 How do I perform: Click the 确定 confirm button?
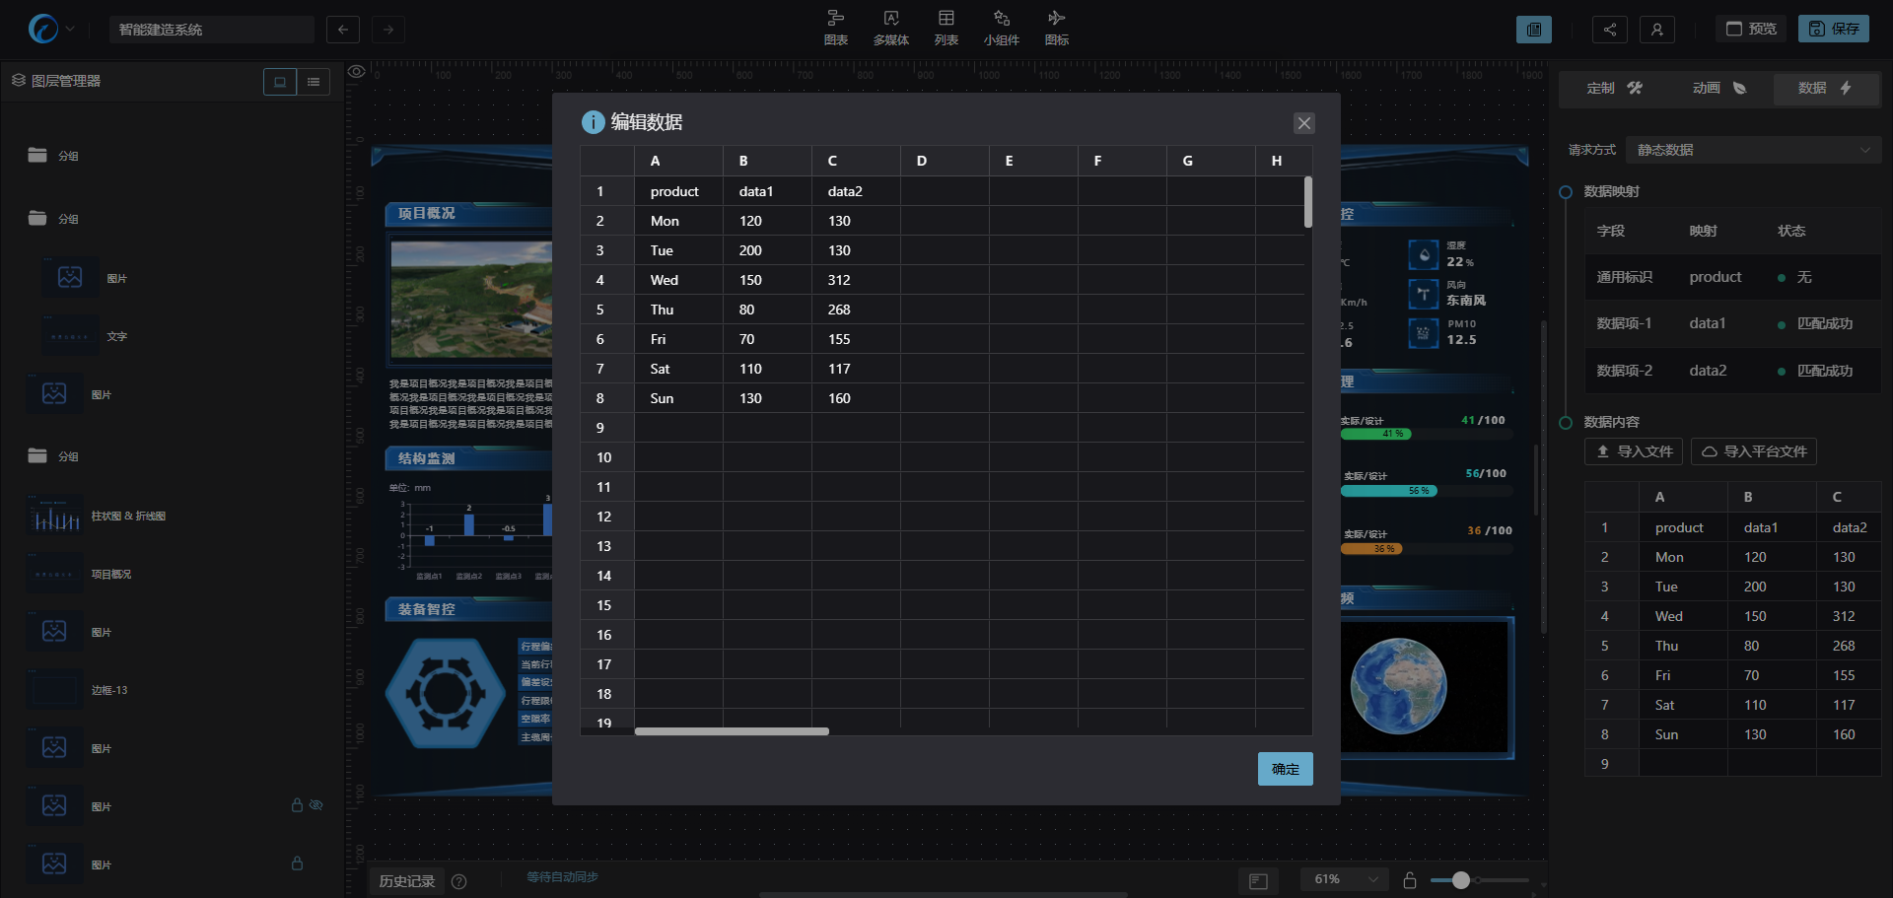pyautogui.click(x=1285, y=769)
